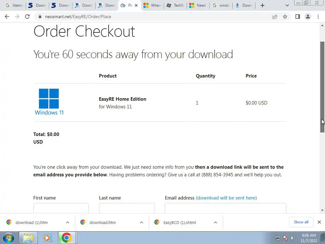Share this page via share icon
This screenshot has width=325, height=244.
coord(275,17)
